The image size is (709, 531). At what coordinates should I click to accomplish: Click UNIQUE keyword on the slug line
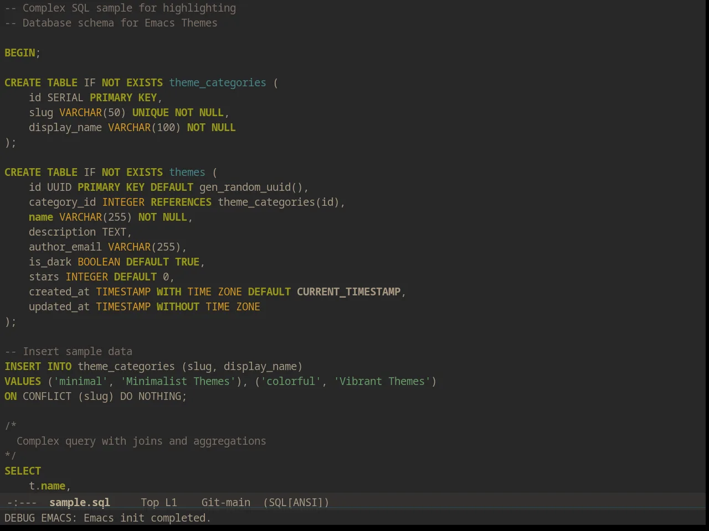pyautogui.click(x=151, y=112)
